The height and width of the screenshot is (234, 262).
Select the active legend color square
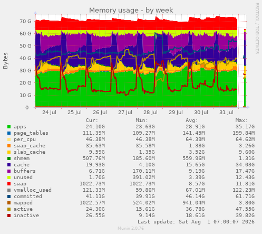point(9,209)
